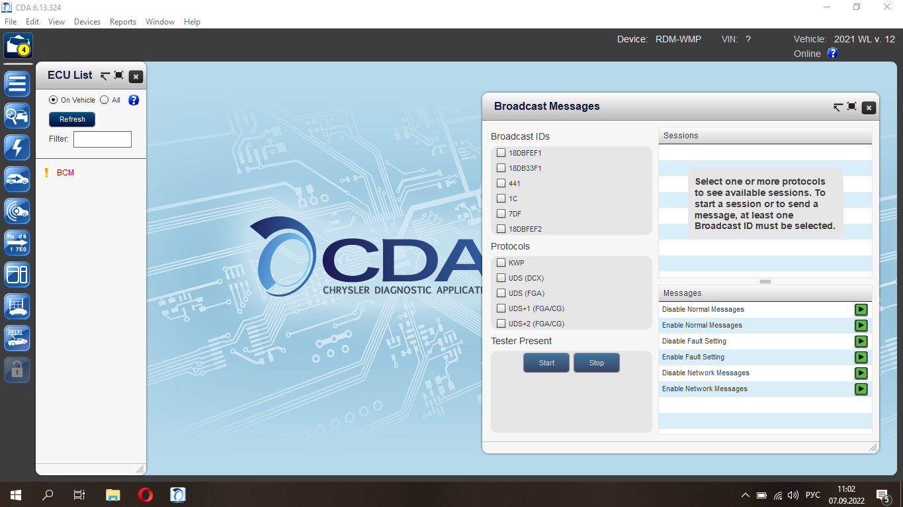Open the Rx/7E0 message sidebar icon
The width and height of the screenshot is (903, 507).
(x=17, y=243)
